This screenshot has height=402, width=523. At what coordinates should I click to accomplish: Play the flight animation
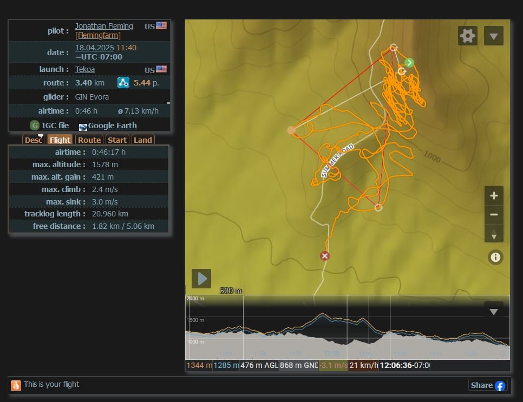pyautogui.click(x=201, y=278)
